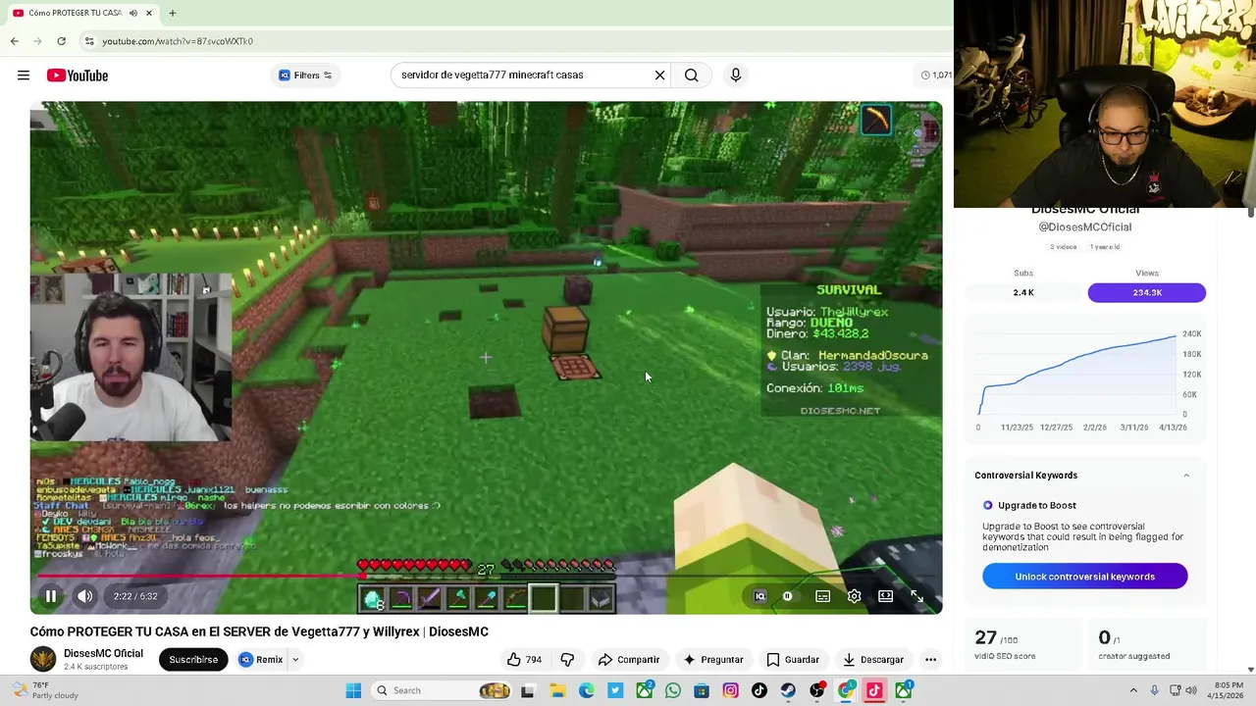The image size is (1256, 706).
Task: Click the video title text
Action: tap(259, 631)
